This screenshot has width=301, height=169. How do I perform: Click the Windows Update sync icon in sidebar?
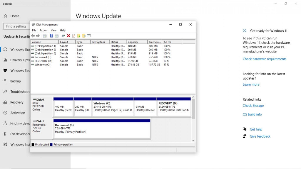click(x=5, y=49)
